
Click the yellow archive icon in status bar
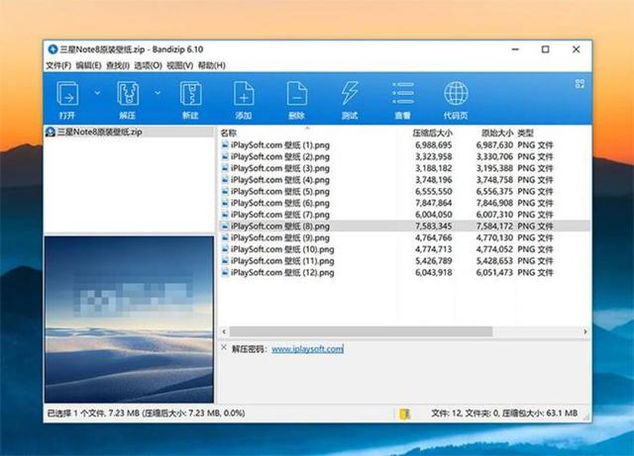pyautogui.click(x=405, y=413)
